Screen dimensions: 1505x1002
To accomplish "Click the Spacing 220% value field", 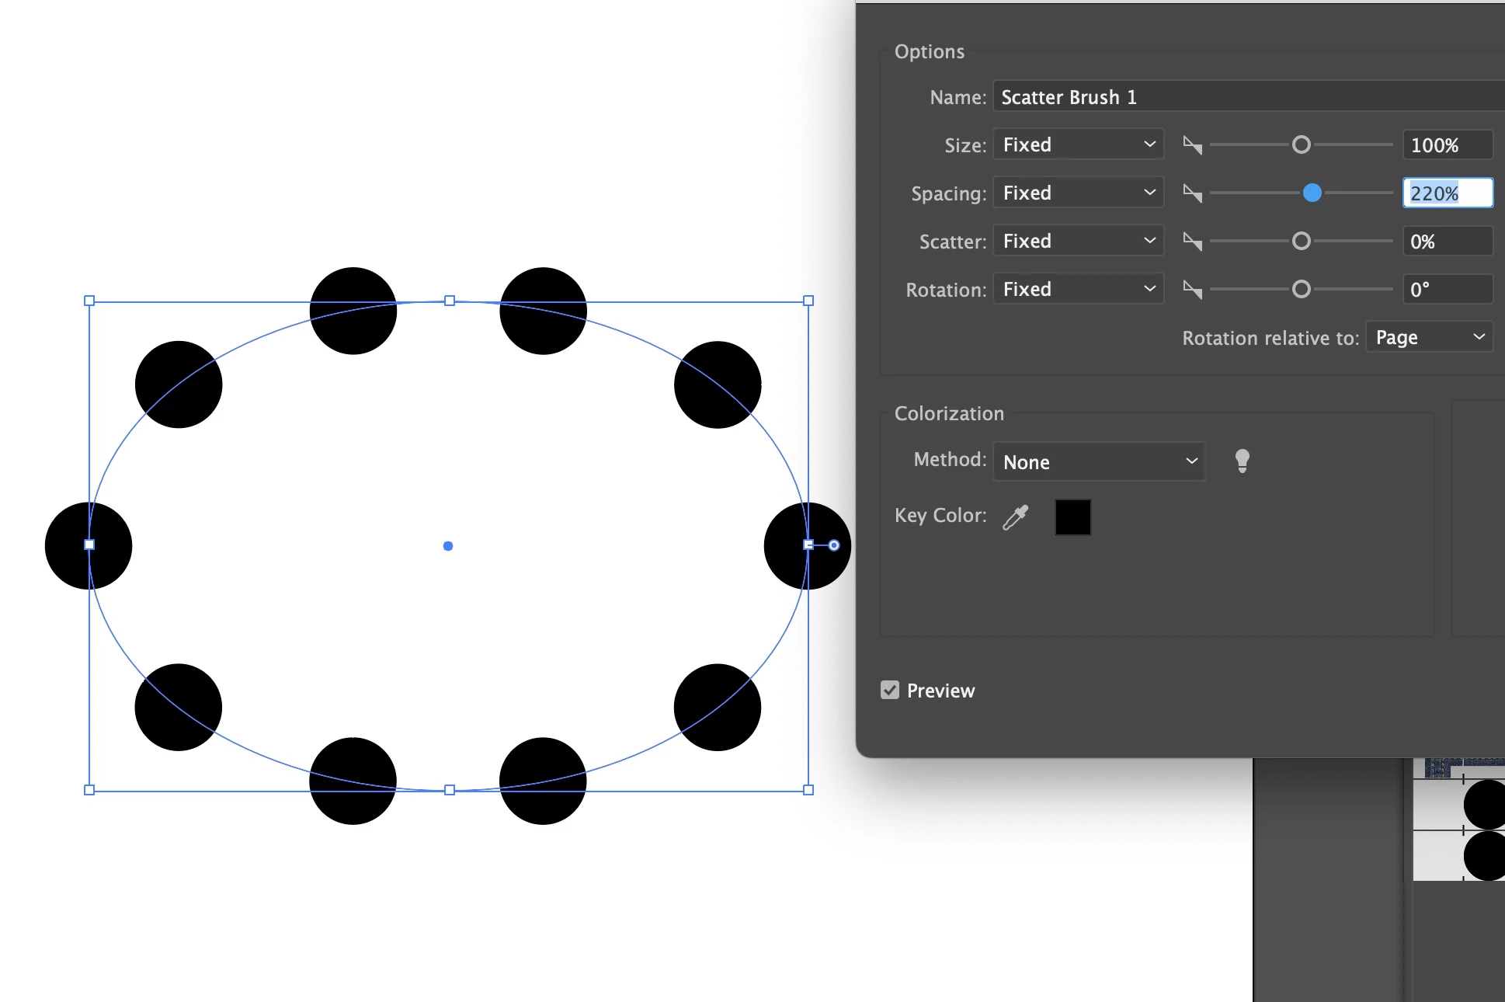I will click(x=1446, y=193).
